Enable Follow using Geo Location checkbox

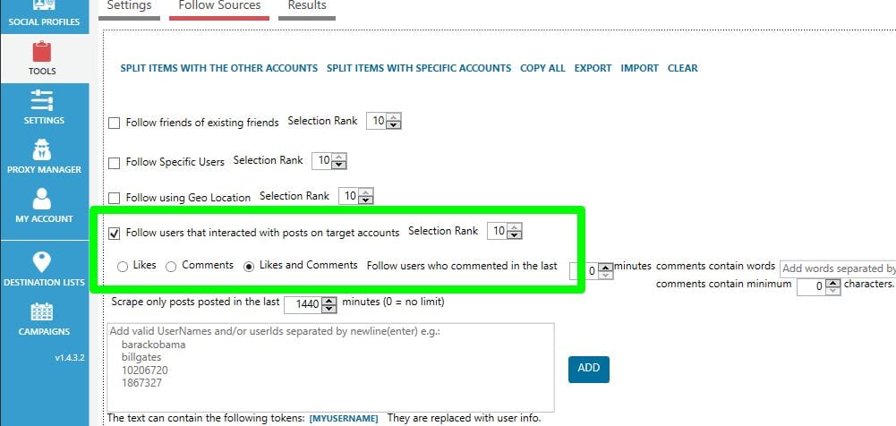[x=115, y=198]
